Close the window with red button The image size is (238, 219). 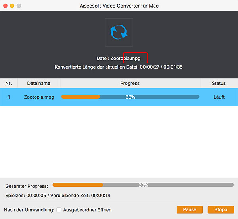(6, 6)
